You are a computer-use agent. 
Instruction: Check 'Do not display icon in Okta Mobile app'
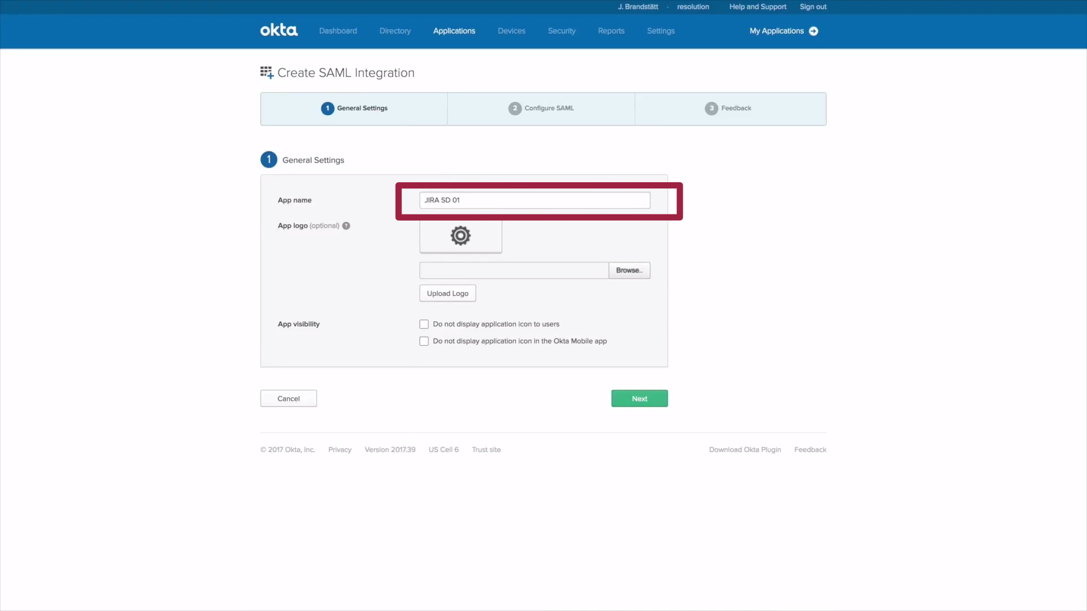click(424, 341)
